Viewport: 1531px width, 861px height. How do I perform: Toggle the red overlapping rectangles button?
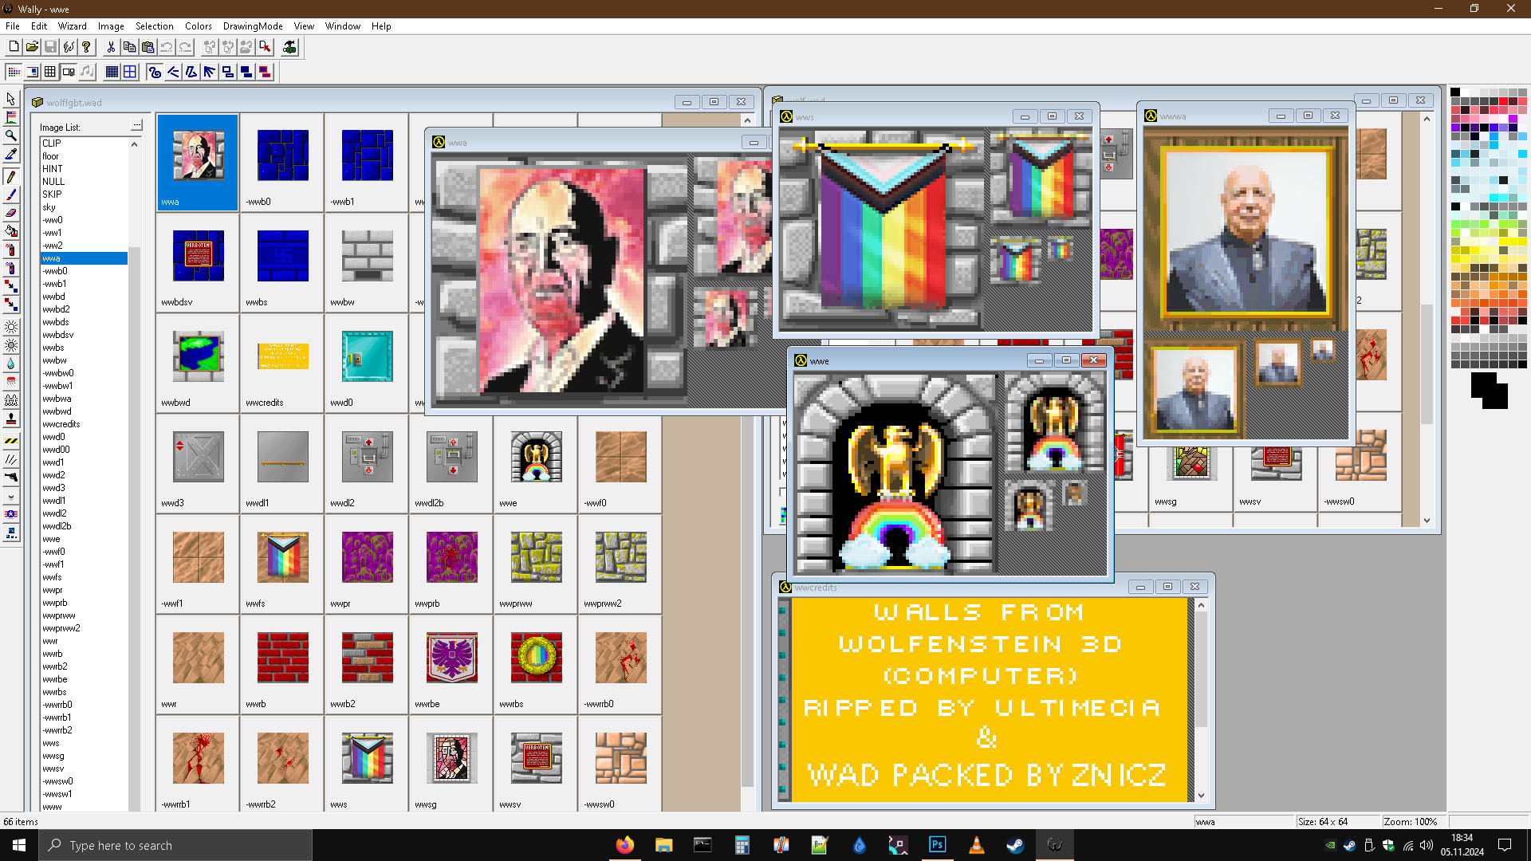click(265, 72)
